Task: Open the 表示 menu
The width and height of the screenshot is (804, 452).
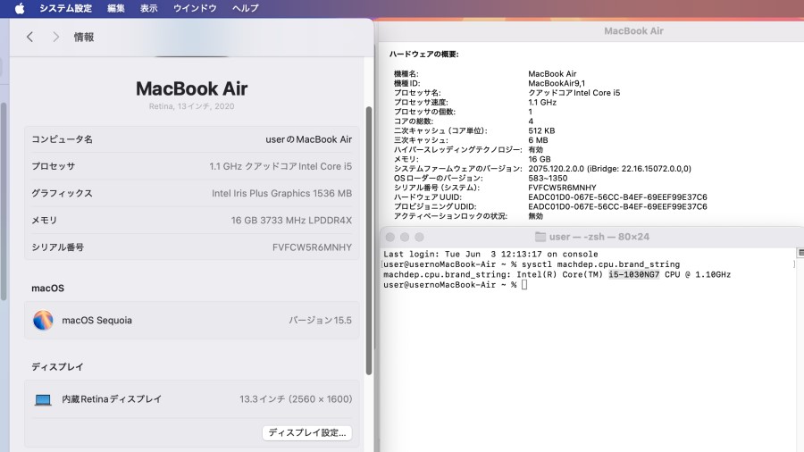Action: tap(148, 8)
